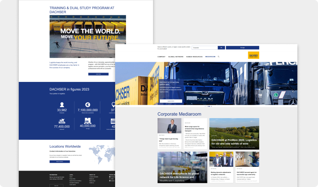Open the COMPANY menu
The image size is (318, 187).
tap(161, 56)
